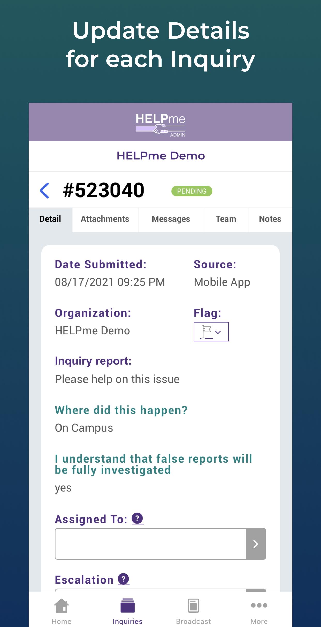
Task: Click the PENDING status badge
Action: coord(192,191)
